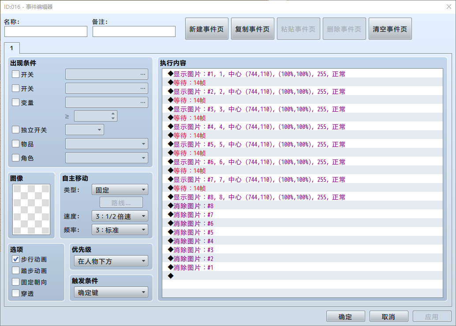Click the 新建事件页 button
Image resolution: width=456 pixels, height=326 pixels.
tap(206, 29)
